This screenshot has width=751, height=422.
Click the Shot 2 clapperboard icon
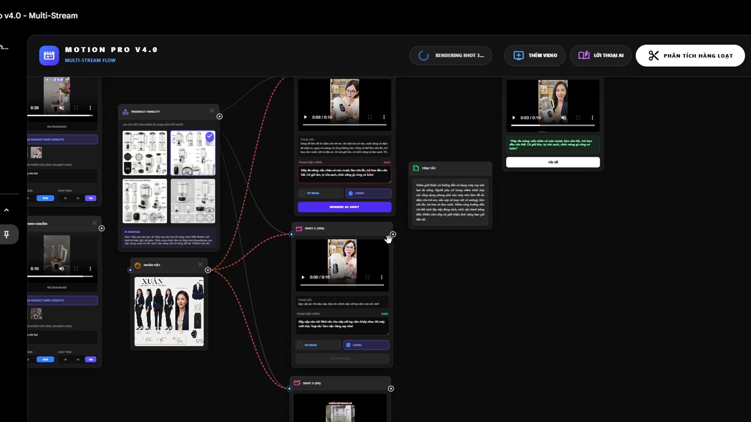pyautogui.click(x=299, y=229)
